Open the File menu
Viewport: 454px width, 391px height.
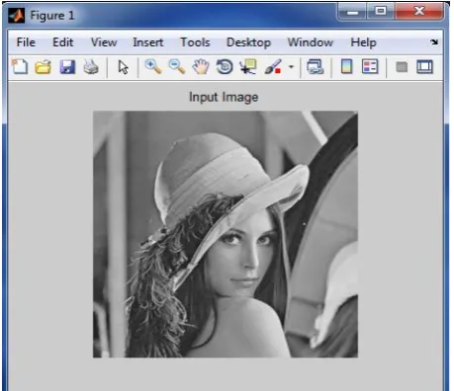tap(26, 42)
